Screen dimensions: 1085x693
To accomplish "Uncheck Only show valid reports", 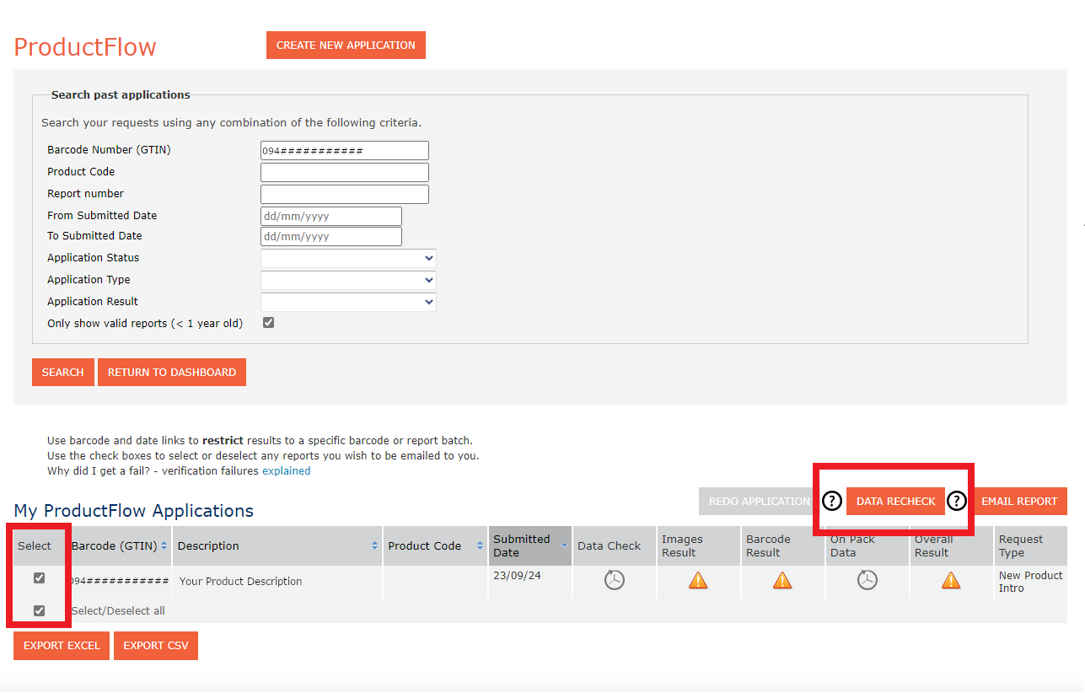I will pos(269,323).
